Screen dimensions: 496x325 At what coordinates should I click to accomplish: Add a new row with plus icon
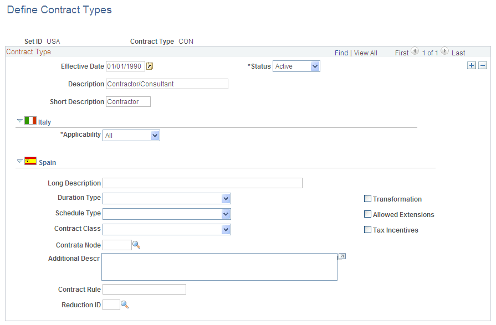tap(471, 65)
